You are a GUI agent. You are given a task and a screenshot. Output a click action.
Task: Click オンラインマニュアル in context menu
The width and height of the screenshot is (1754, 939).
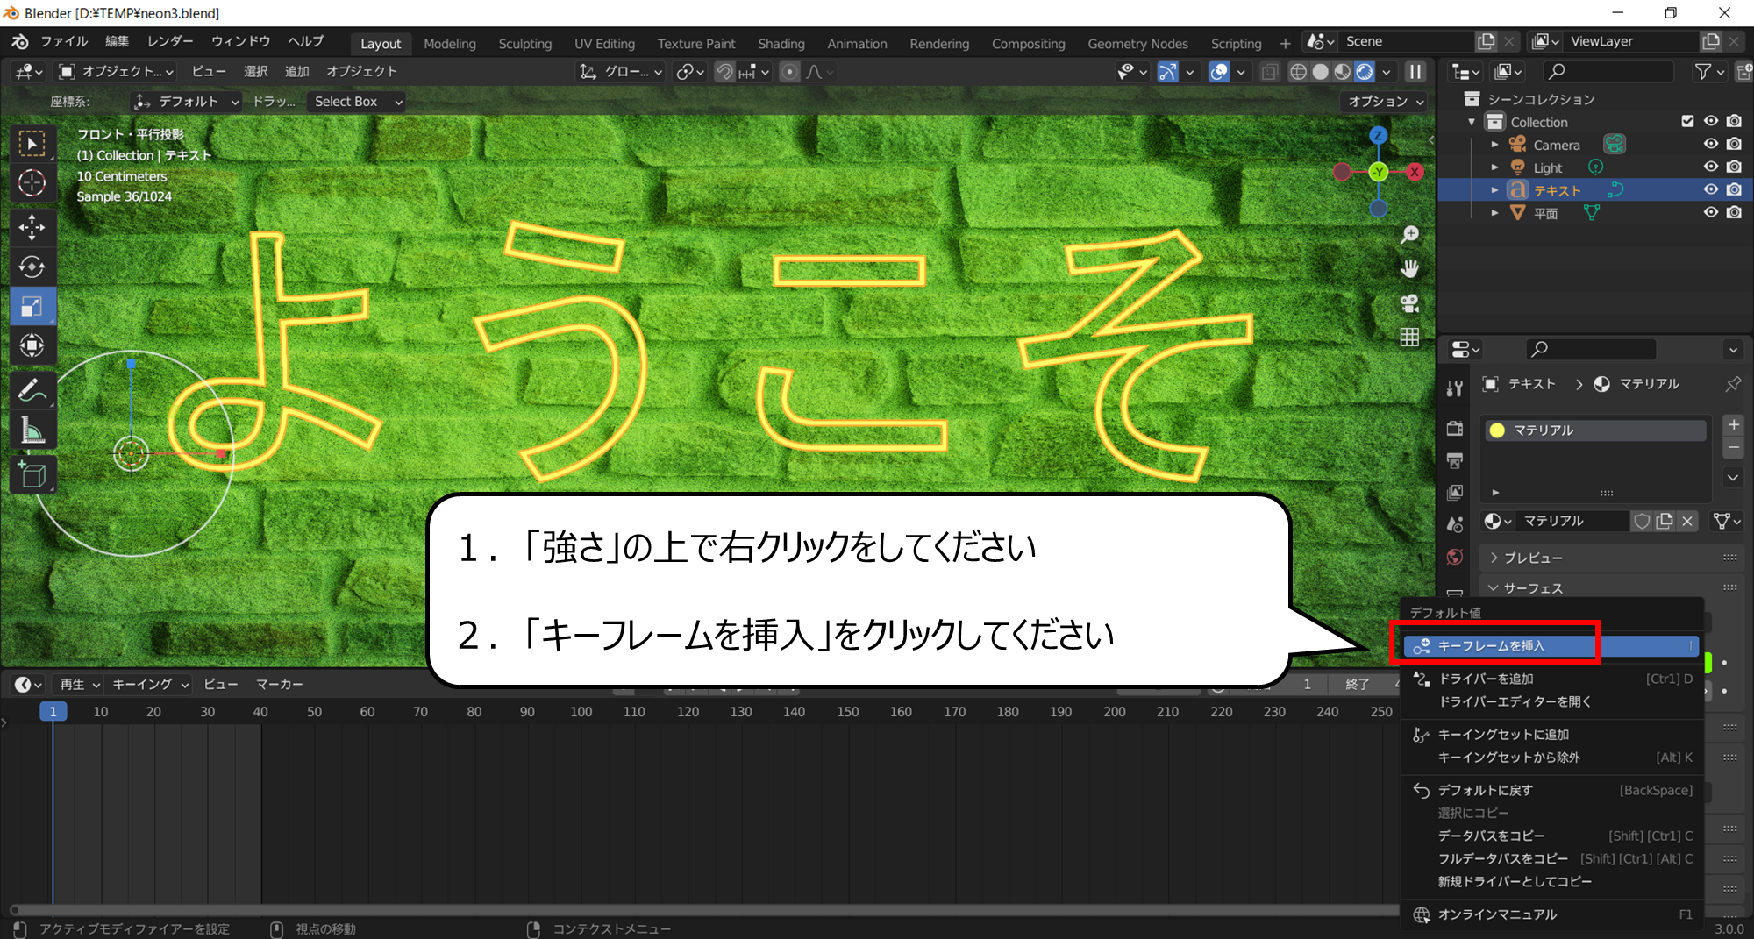(x=1551, y=914)
